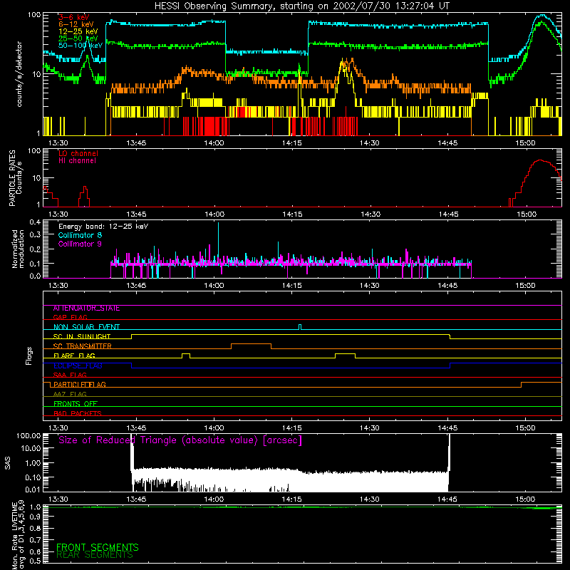This screenshot has height=570, width=570.
Task: Click the 100.00 tick on the SAS axis
Action: pyautogui.click(x=28, y=436)
